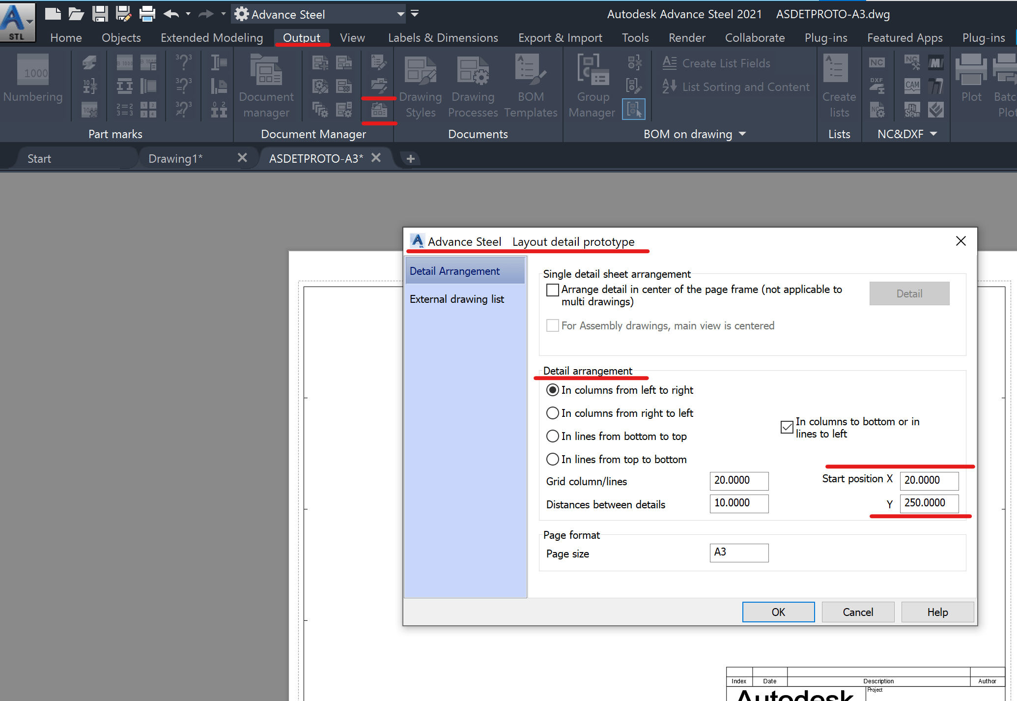Expand the NC&DXF panel dropdown
The height and width of the screenshot is (701, 1017).
[x=933, y=134]
